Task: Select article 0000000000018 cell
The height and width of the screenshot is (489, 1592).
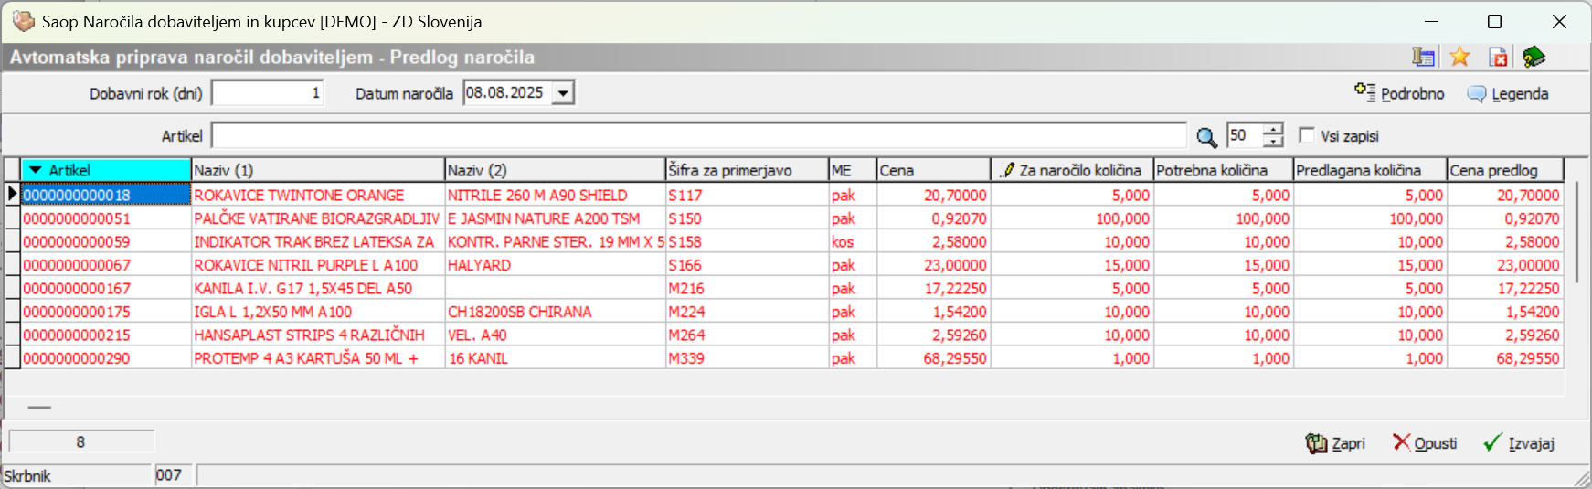Action: (x=106, y=195)
